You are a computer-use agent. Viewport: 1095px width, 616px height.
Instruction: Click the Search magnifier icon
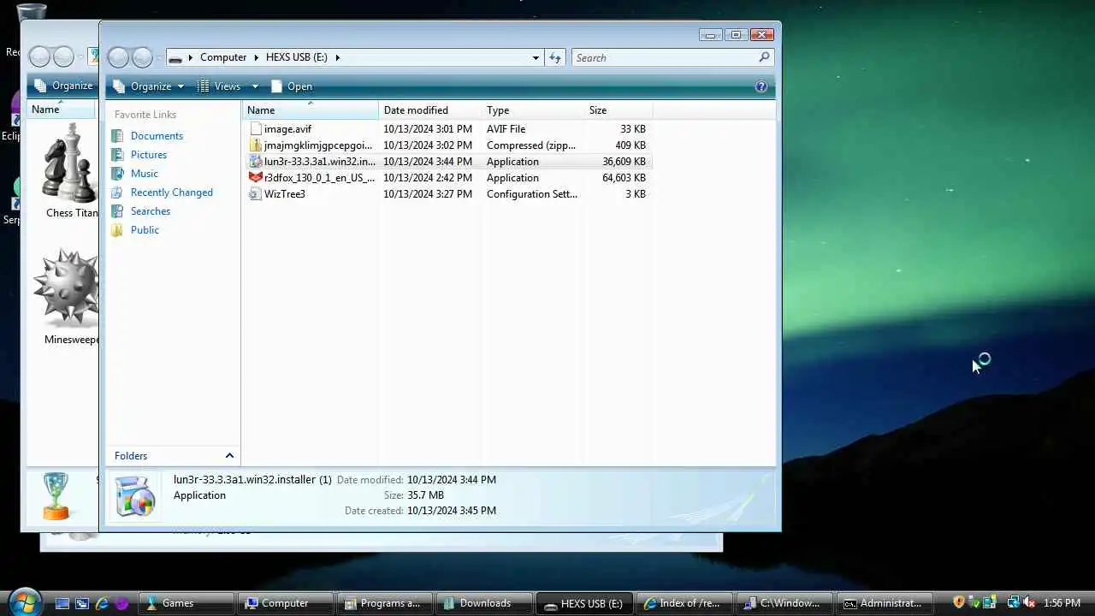click(x=765, y=57)
